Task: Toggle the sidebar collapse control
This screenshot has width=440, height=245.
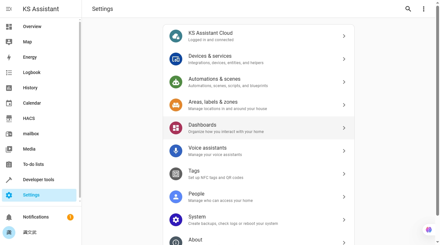Action: click(9, 9)
